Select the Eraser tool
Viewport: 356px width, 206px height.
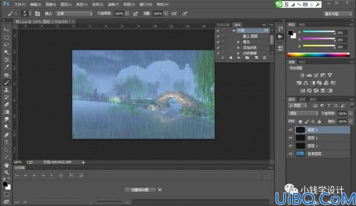coord(7,105)
